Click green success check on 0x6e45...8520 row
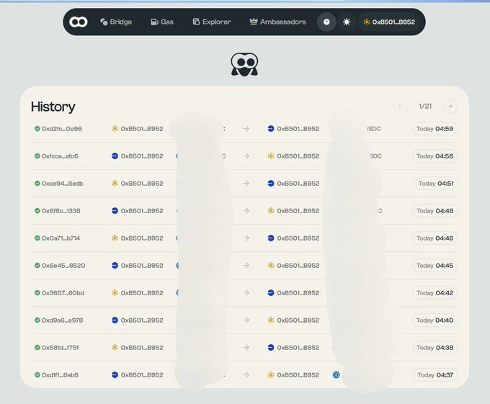 click(37, 266)
